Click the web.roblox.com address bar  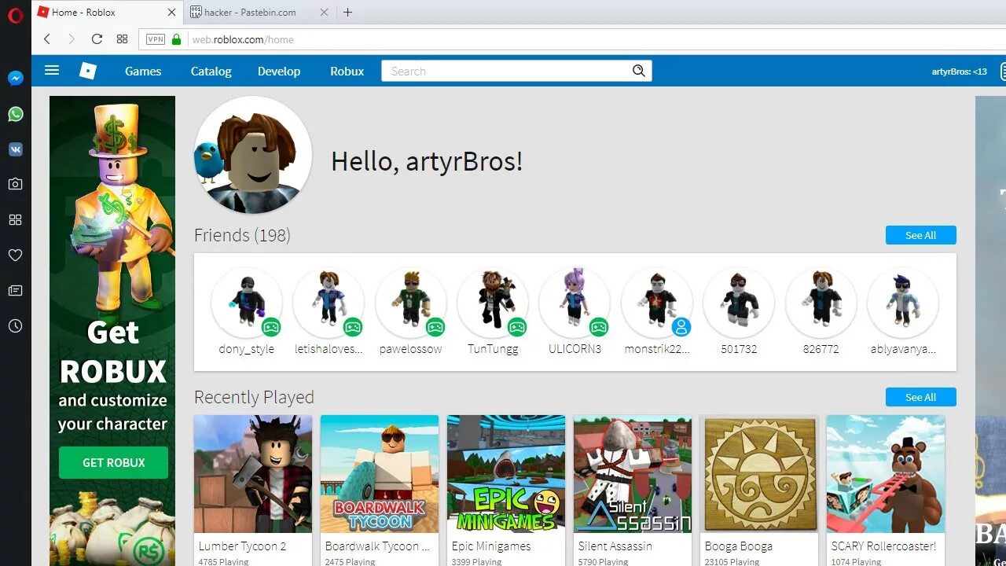click(572, 39)
